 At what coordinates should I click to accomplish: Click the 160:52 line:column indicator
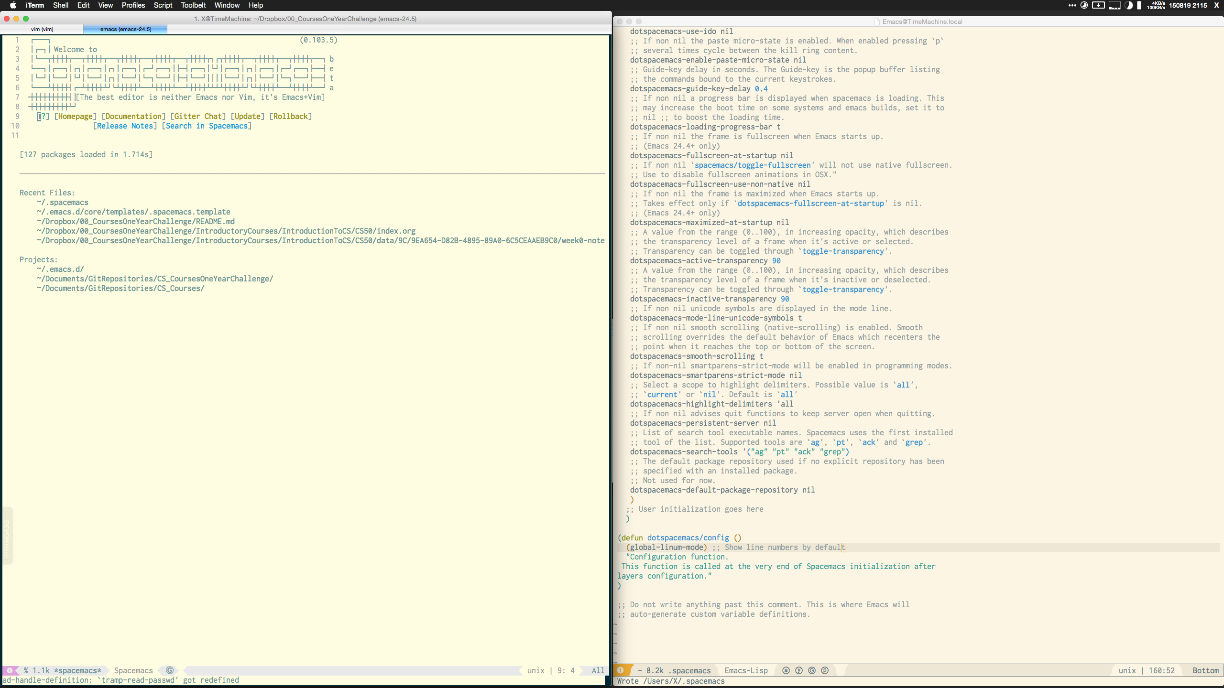[x=1162, y=670]
